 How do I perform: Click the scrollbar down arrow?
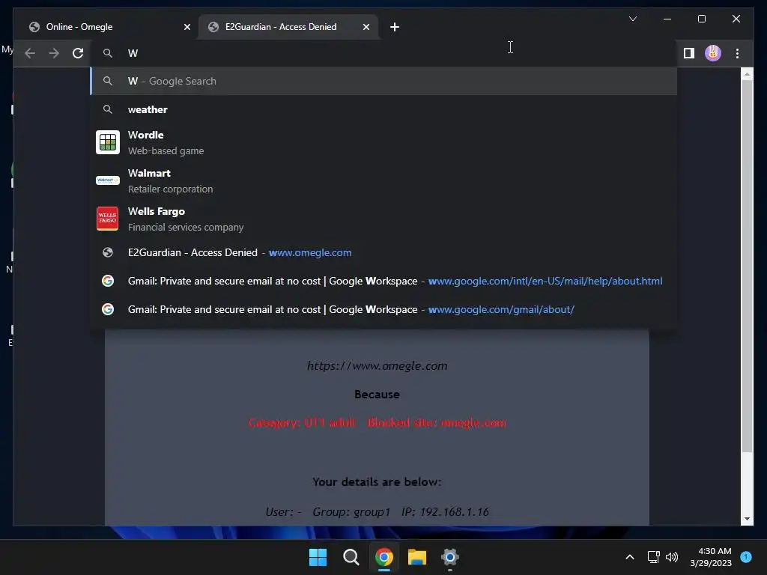747,519
